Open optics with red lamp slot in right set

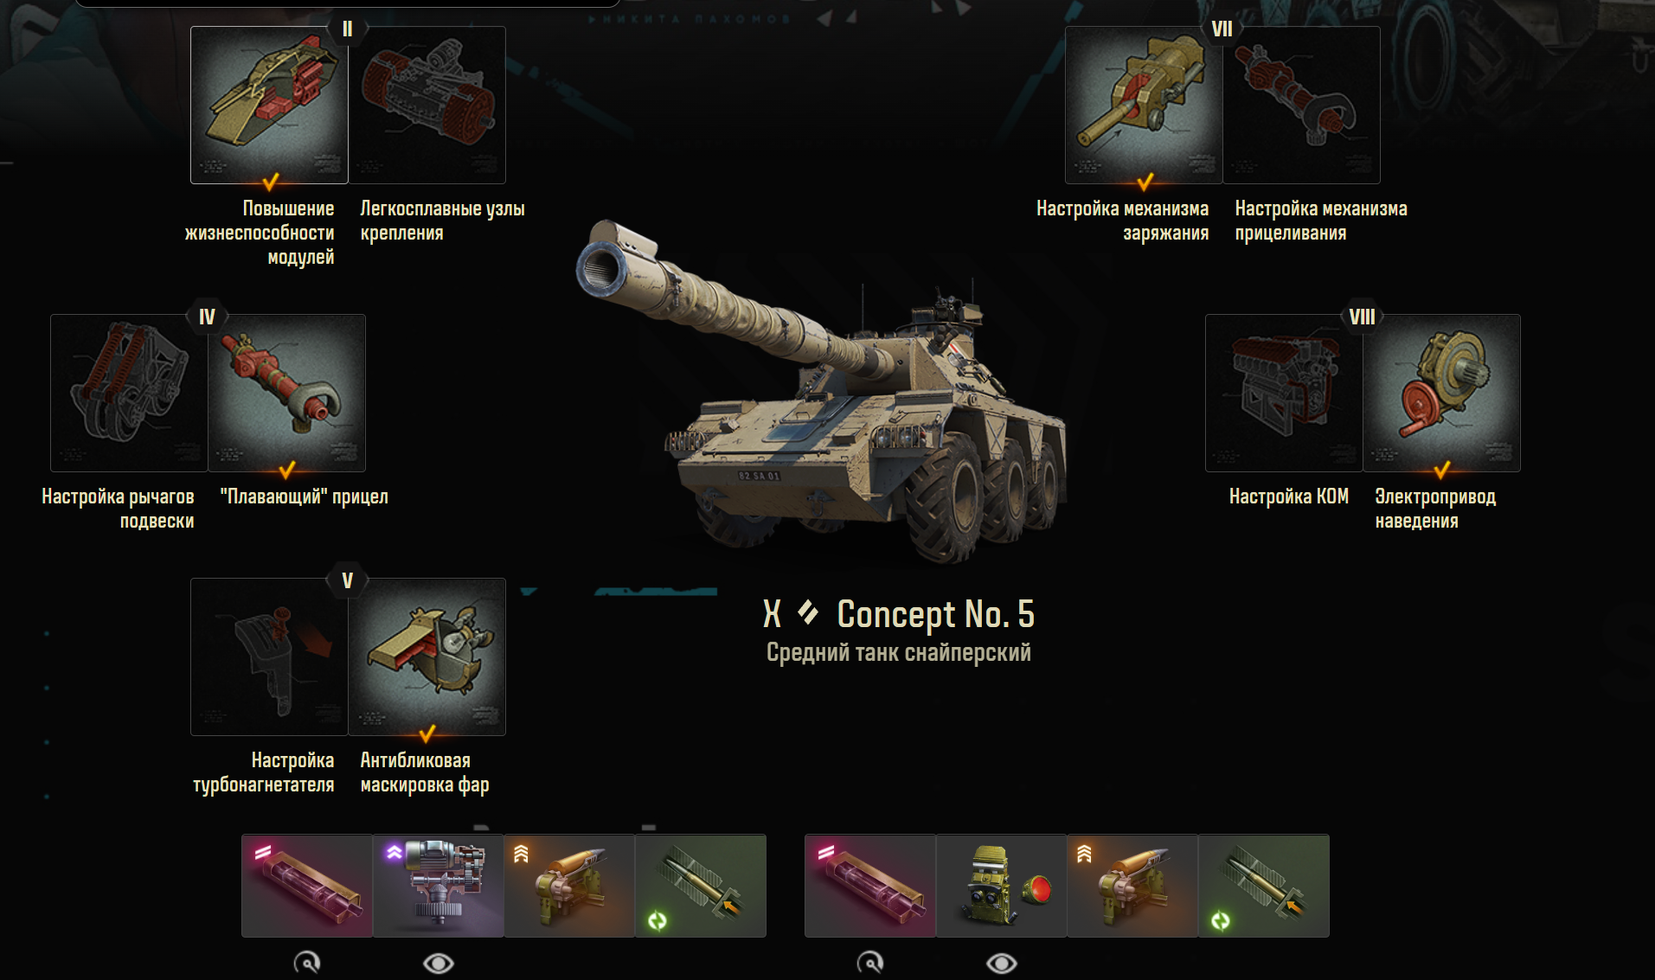tap(1002, 886)
